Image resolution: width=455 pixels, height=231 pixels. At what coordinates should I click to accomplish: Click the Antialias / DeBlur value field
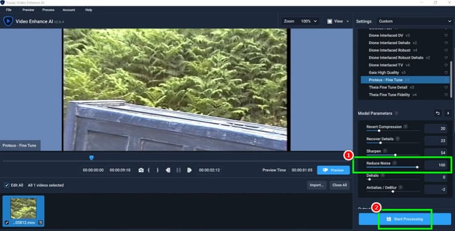(436, 190)
